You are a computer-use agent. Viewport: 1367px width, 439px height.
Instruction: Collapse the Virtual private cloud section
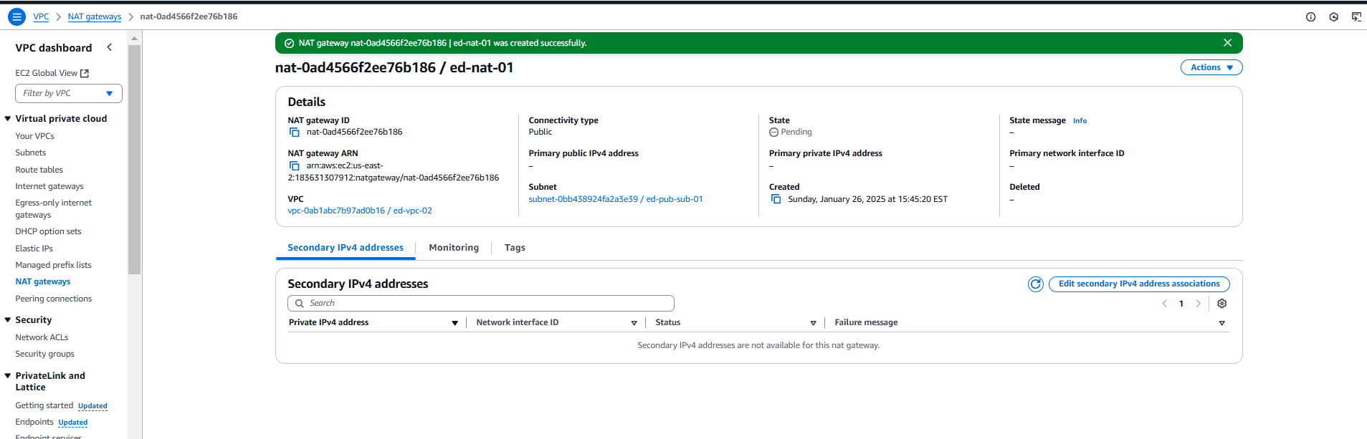pos(8,119)
